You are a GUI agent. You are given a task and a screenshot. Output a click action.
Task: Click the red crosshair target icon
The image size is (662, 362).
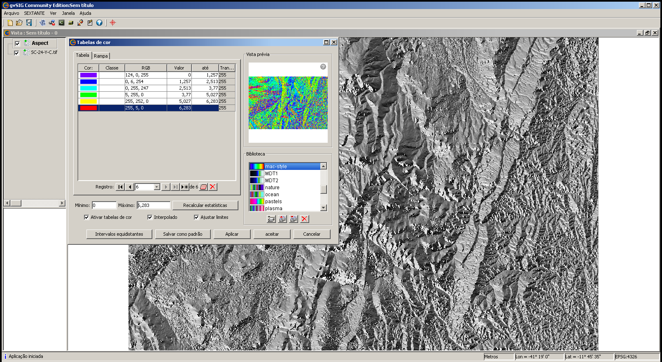tap(113, 23)
